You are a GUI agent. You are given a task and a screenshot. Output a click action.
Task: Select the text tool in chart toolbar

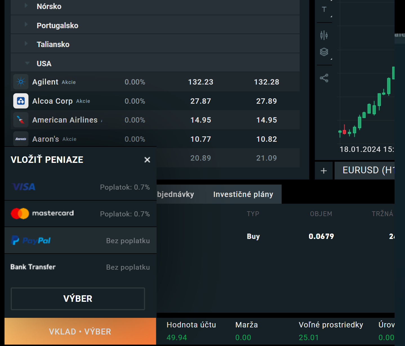[x=324, y=10]
